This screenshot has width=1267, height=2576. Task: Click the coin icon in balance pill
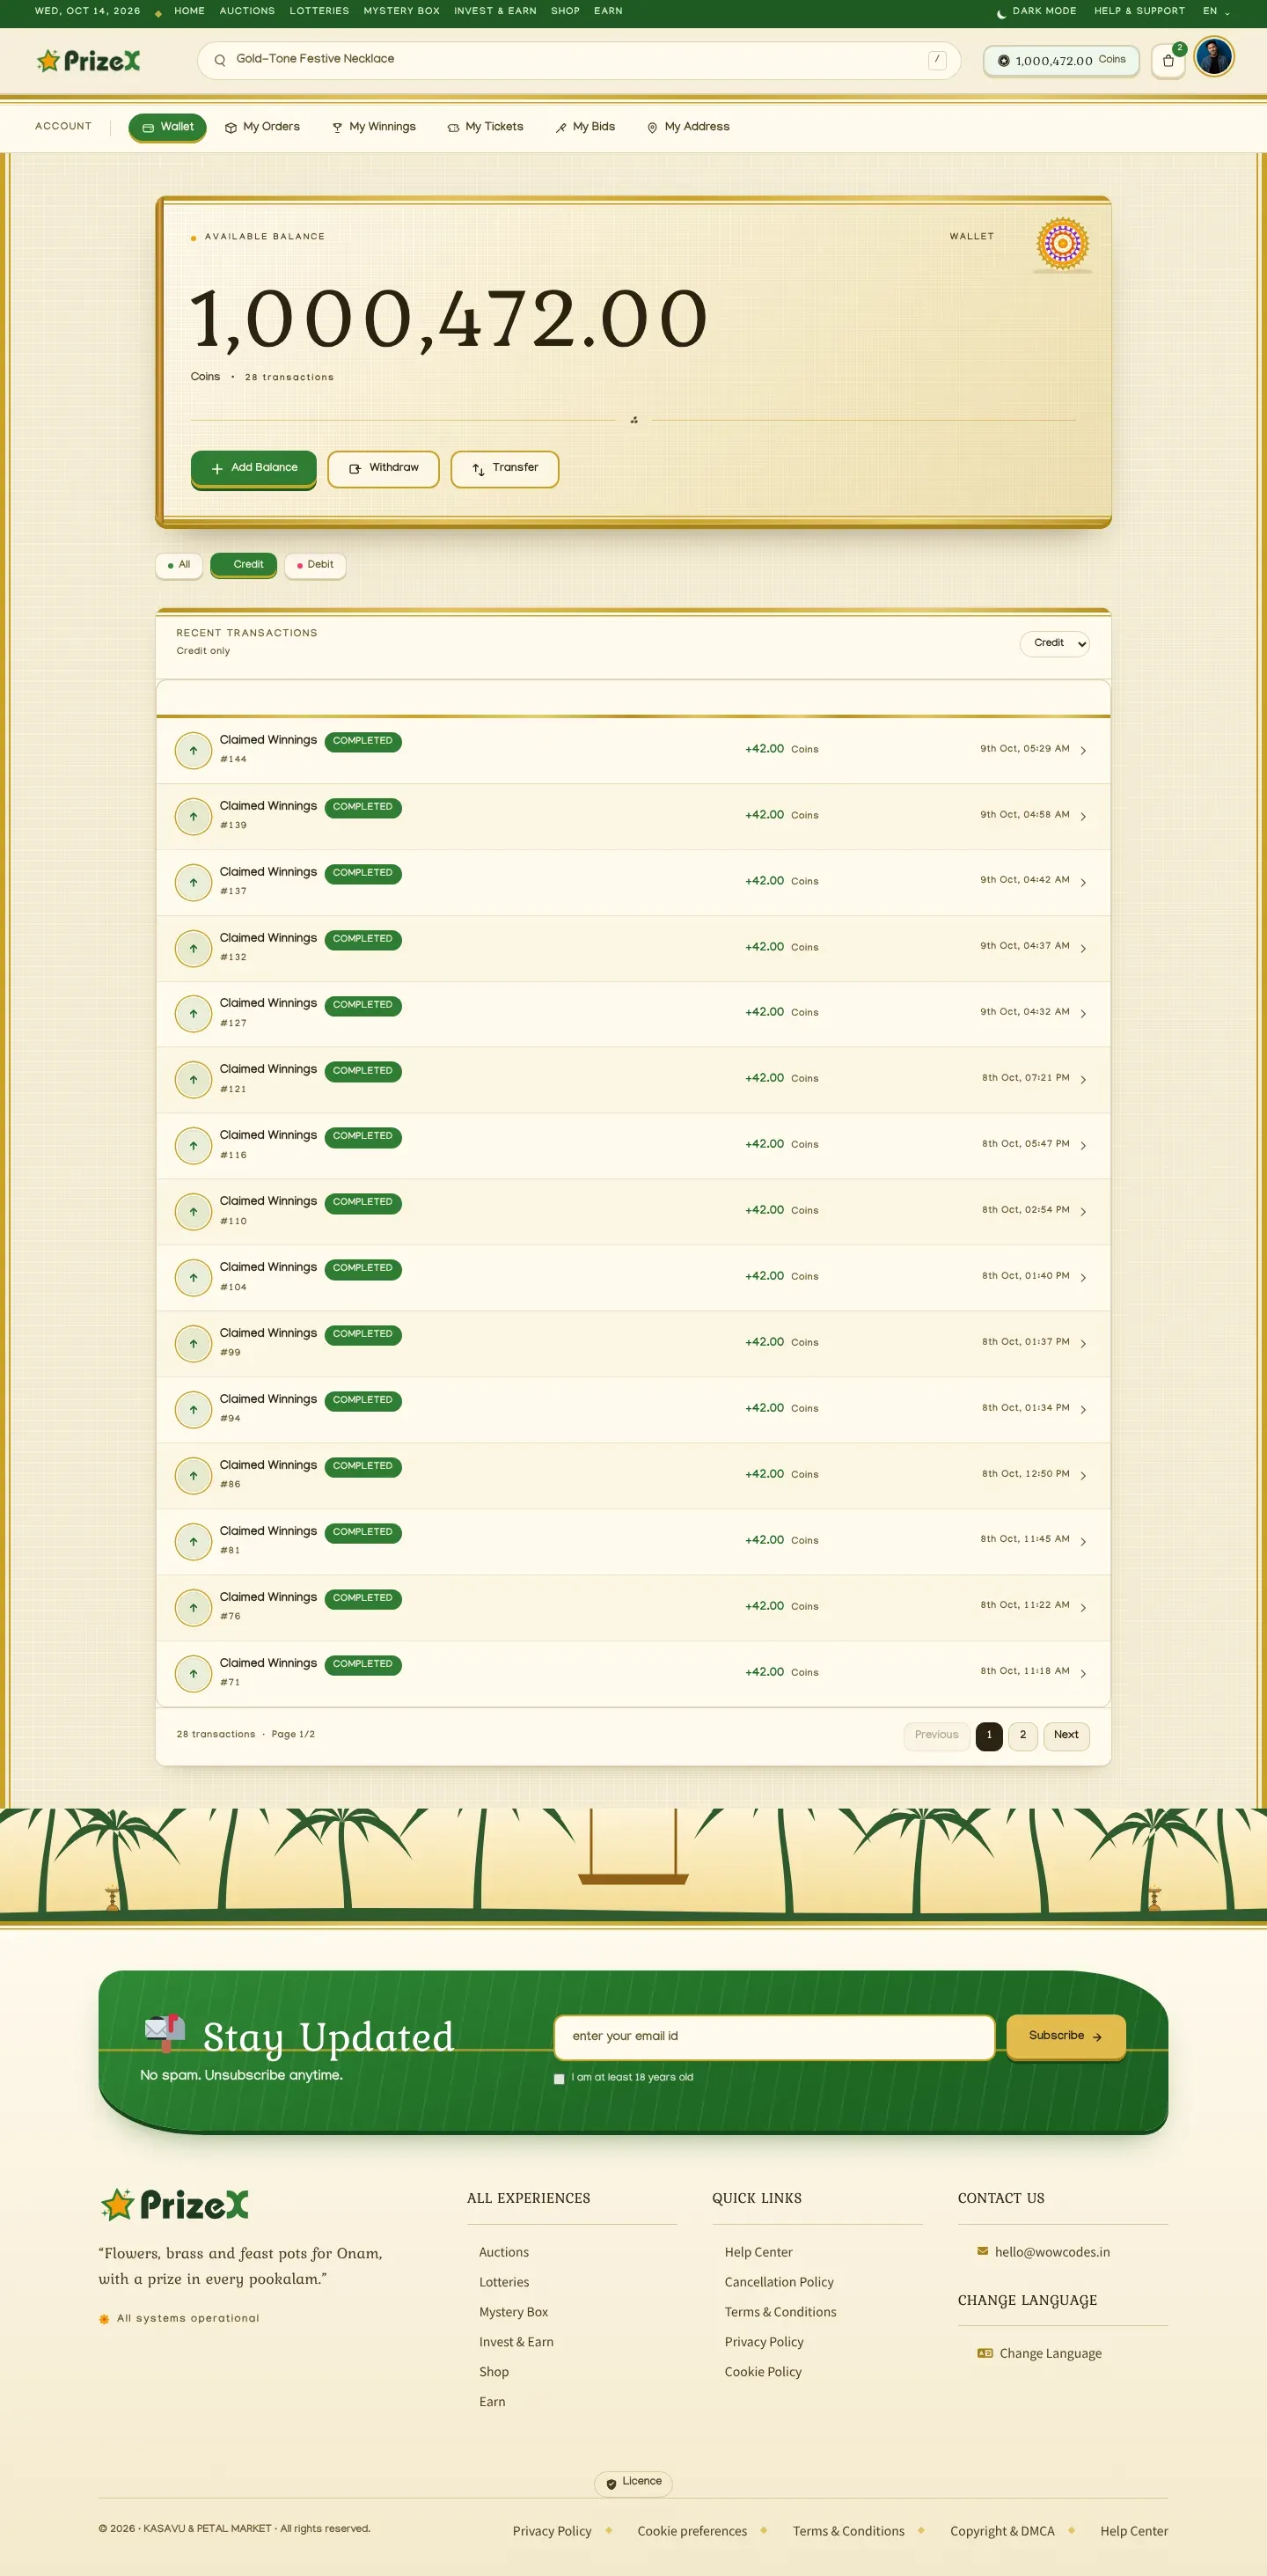tap(1003, 61)
